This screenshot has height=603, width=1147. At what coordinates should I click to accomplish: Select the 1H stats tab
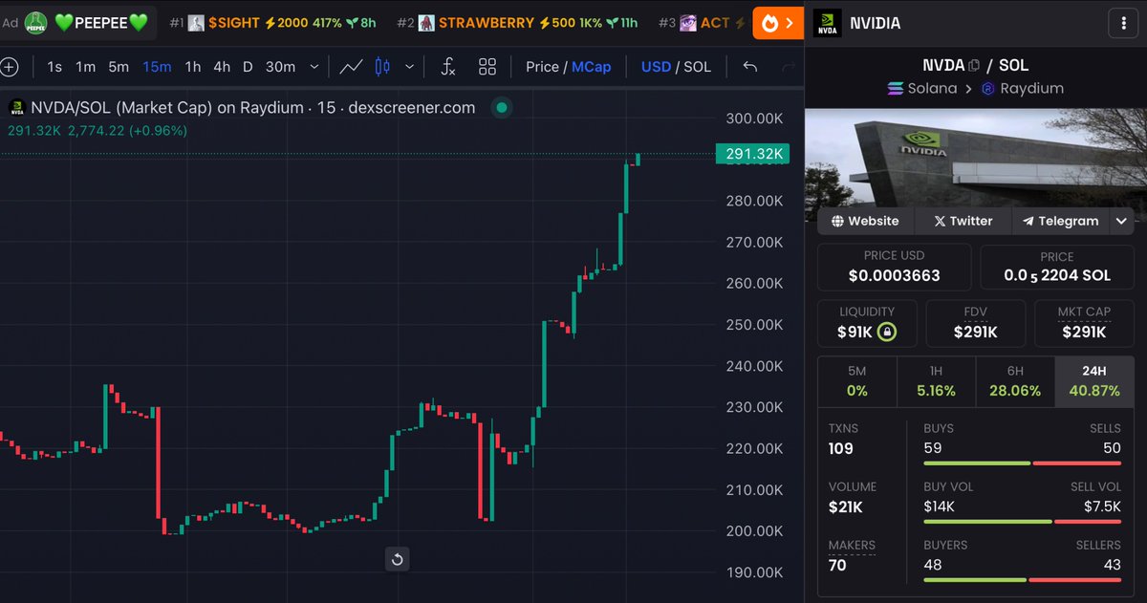(936, 382)
